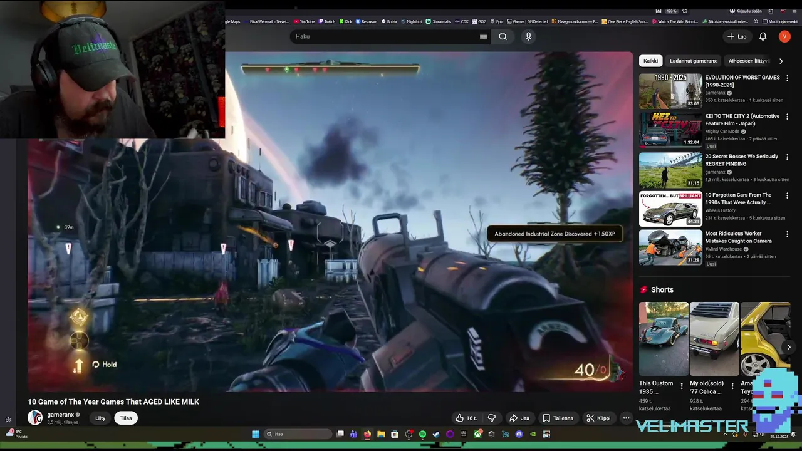The width and height of the screenshot is (802, 451).
Task: Open options menu for KEI TO THE CITY 2
Action: coord(788,117)
